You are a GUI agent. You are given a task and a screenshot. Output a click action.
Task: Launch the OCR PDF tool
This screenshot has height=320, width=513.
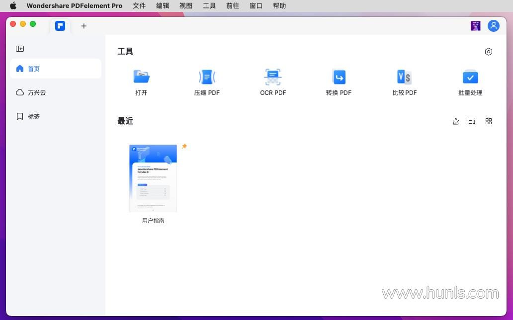pos(273,77)
